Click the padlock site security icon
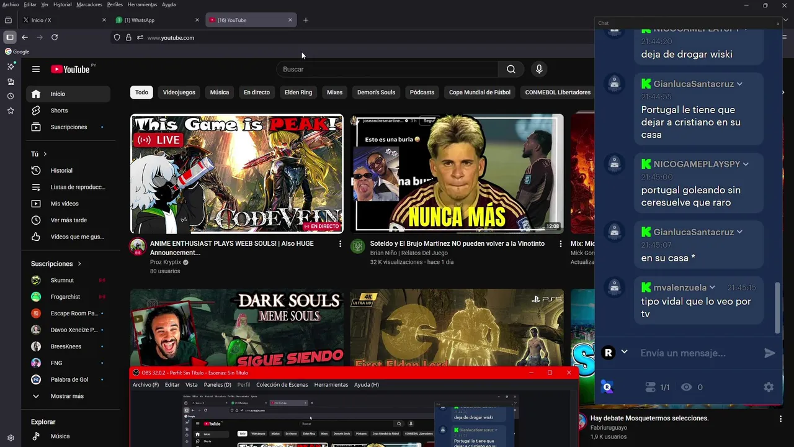 tap(128, 38)
